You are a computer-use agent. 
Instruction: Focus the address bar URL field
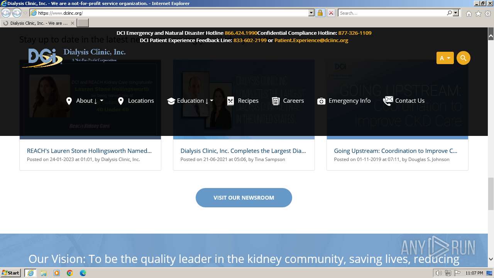[x=172, y=13]
